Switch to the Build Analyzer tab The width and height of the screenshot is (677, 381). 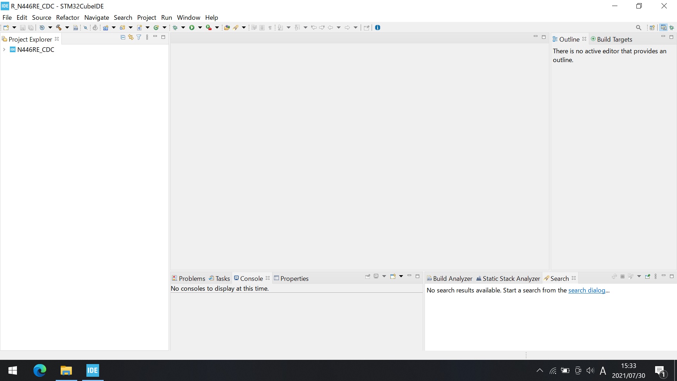[x=450, y=278]
